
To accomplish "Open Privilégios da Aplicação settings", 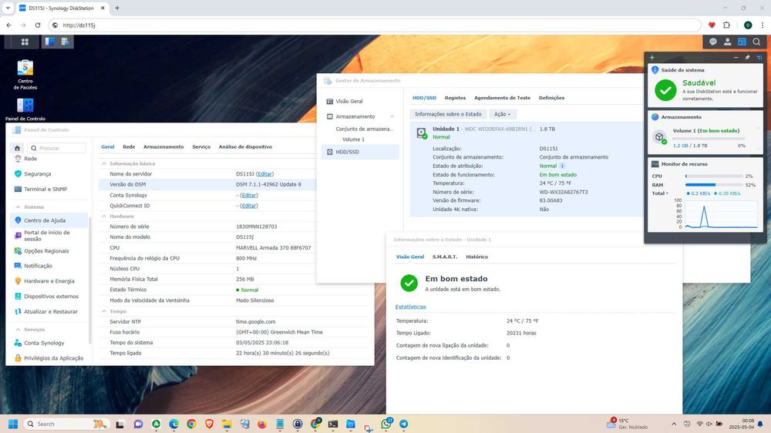I will 54,358.
